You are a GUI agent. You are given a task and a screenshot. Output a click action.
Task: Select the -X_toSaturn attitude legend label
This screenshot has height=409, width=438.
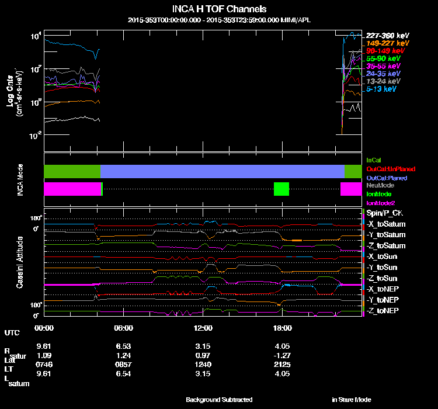pos(386,224)
